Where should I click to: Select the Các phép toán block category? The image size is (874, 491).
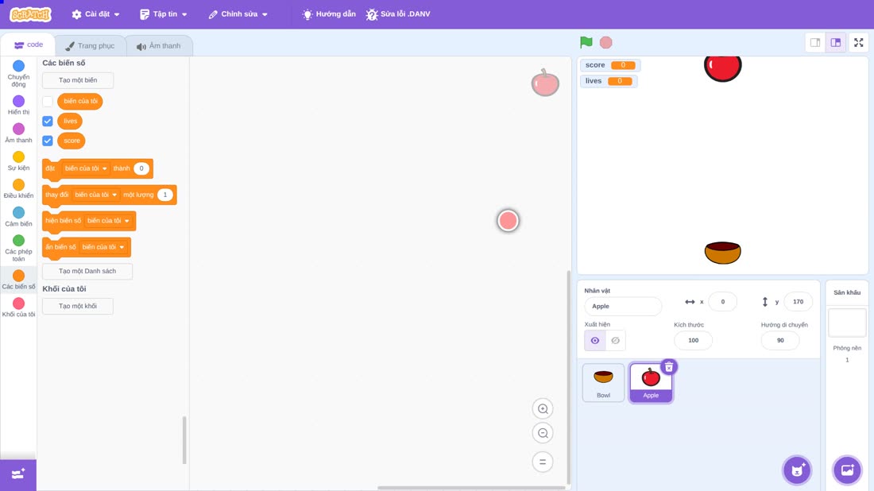(18, 248)
